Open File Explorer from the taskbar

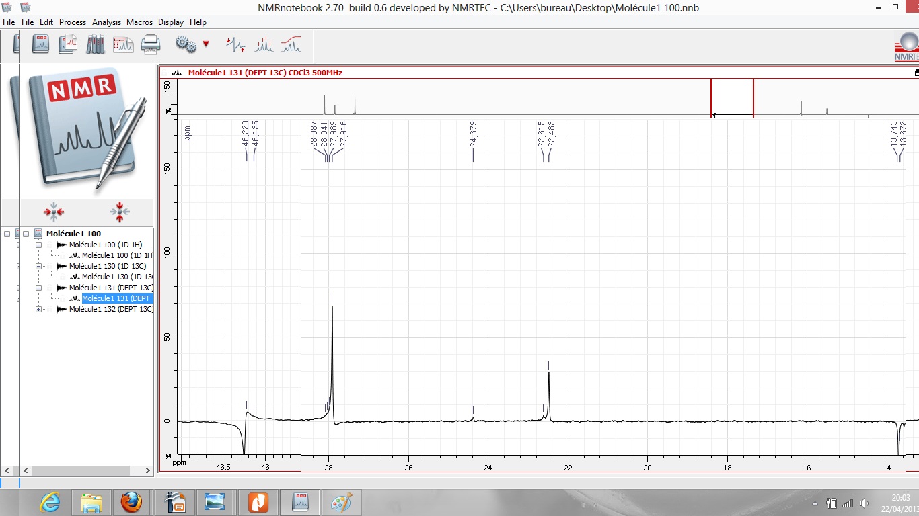click(x=91, y=502)
